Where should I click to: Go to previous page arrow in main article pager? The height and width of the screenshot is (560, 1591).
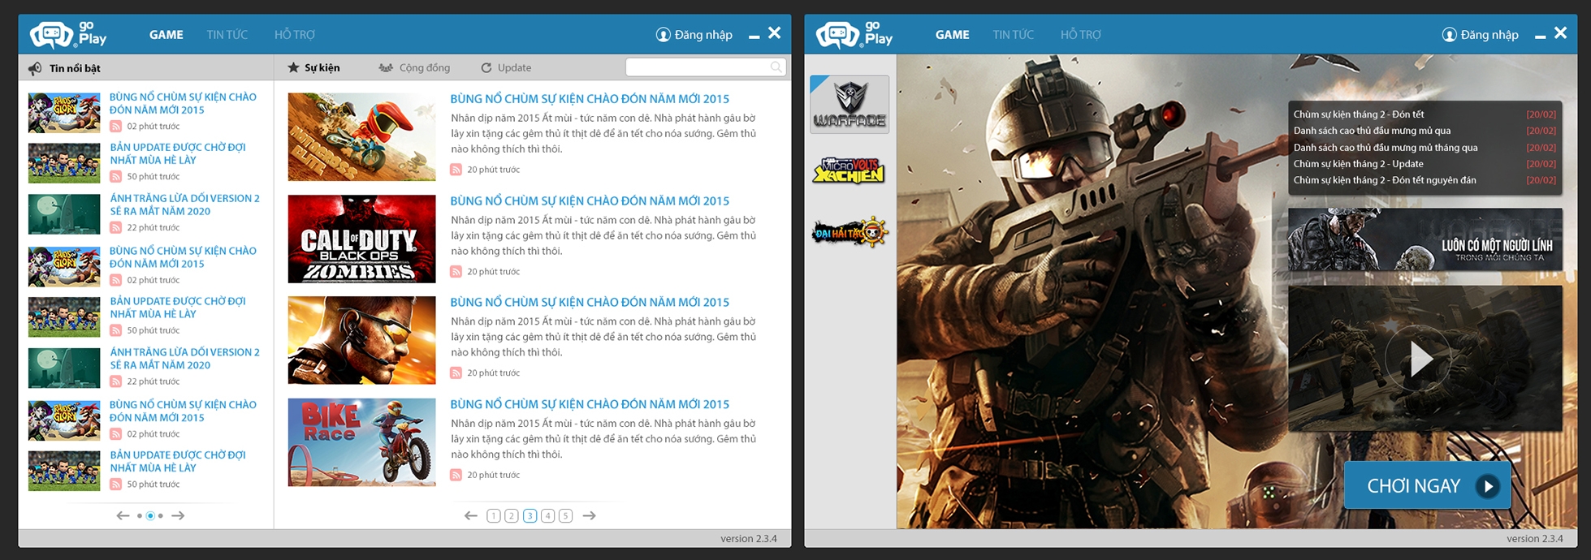click(470, 515)
